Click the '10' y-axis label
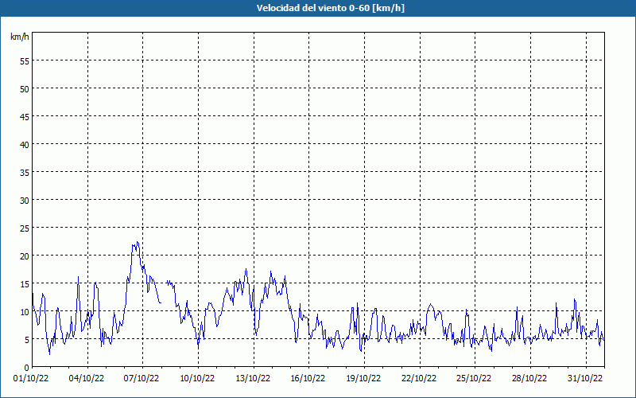 click(25, 312)
